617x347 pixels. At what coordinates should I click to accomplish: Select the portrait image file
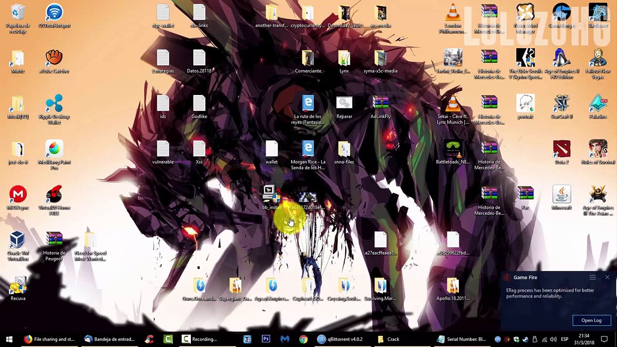(525, 107)
